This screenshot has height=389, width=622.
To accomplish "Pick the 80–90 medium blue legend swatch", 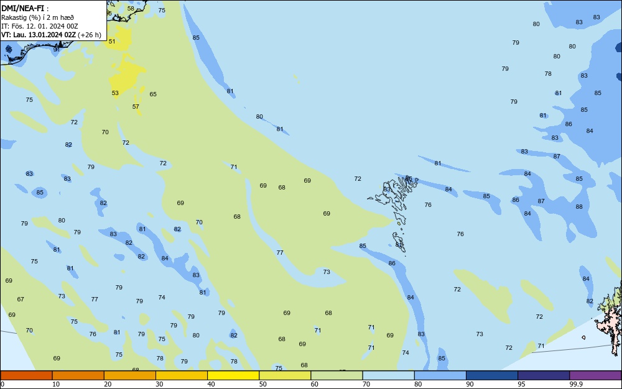I will click(440, 375).
